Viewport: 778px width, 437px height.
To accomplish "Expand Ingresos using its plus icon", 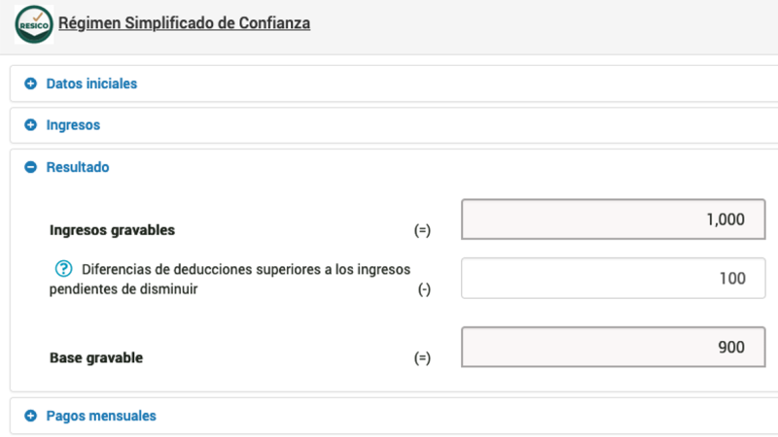I will 31,125.
